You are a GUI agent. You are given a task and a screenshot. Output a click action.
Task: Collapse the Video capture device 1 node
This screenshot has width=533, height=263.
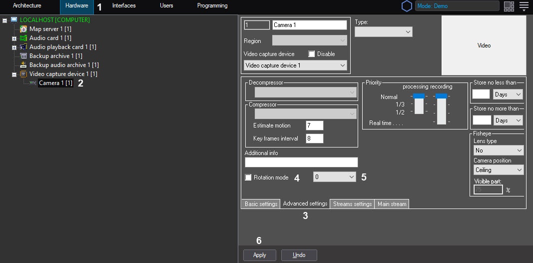(14, 74)
